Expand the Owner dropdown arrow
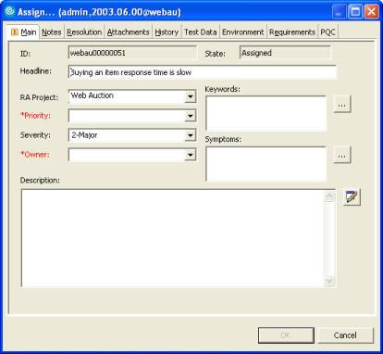The image size is (383, 354). [191, 155]
